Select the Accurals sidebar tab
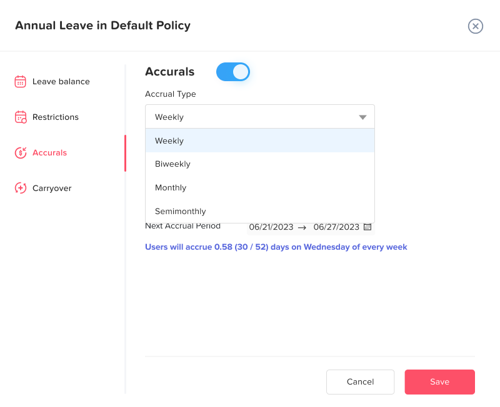The height and width of the screenshot is (407, 500). (x=49, y=153)
